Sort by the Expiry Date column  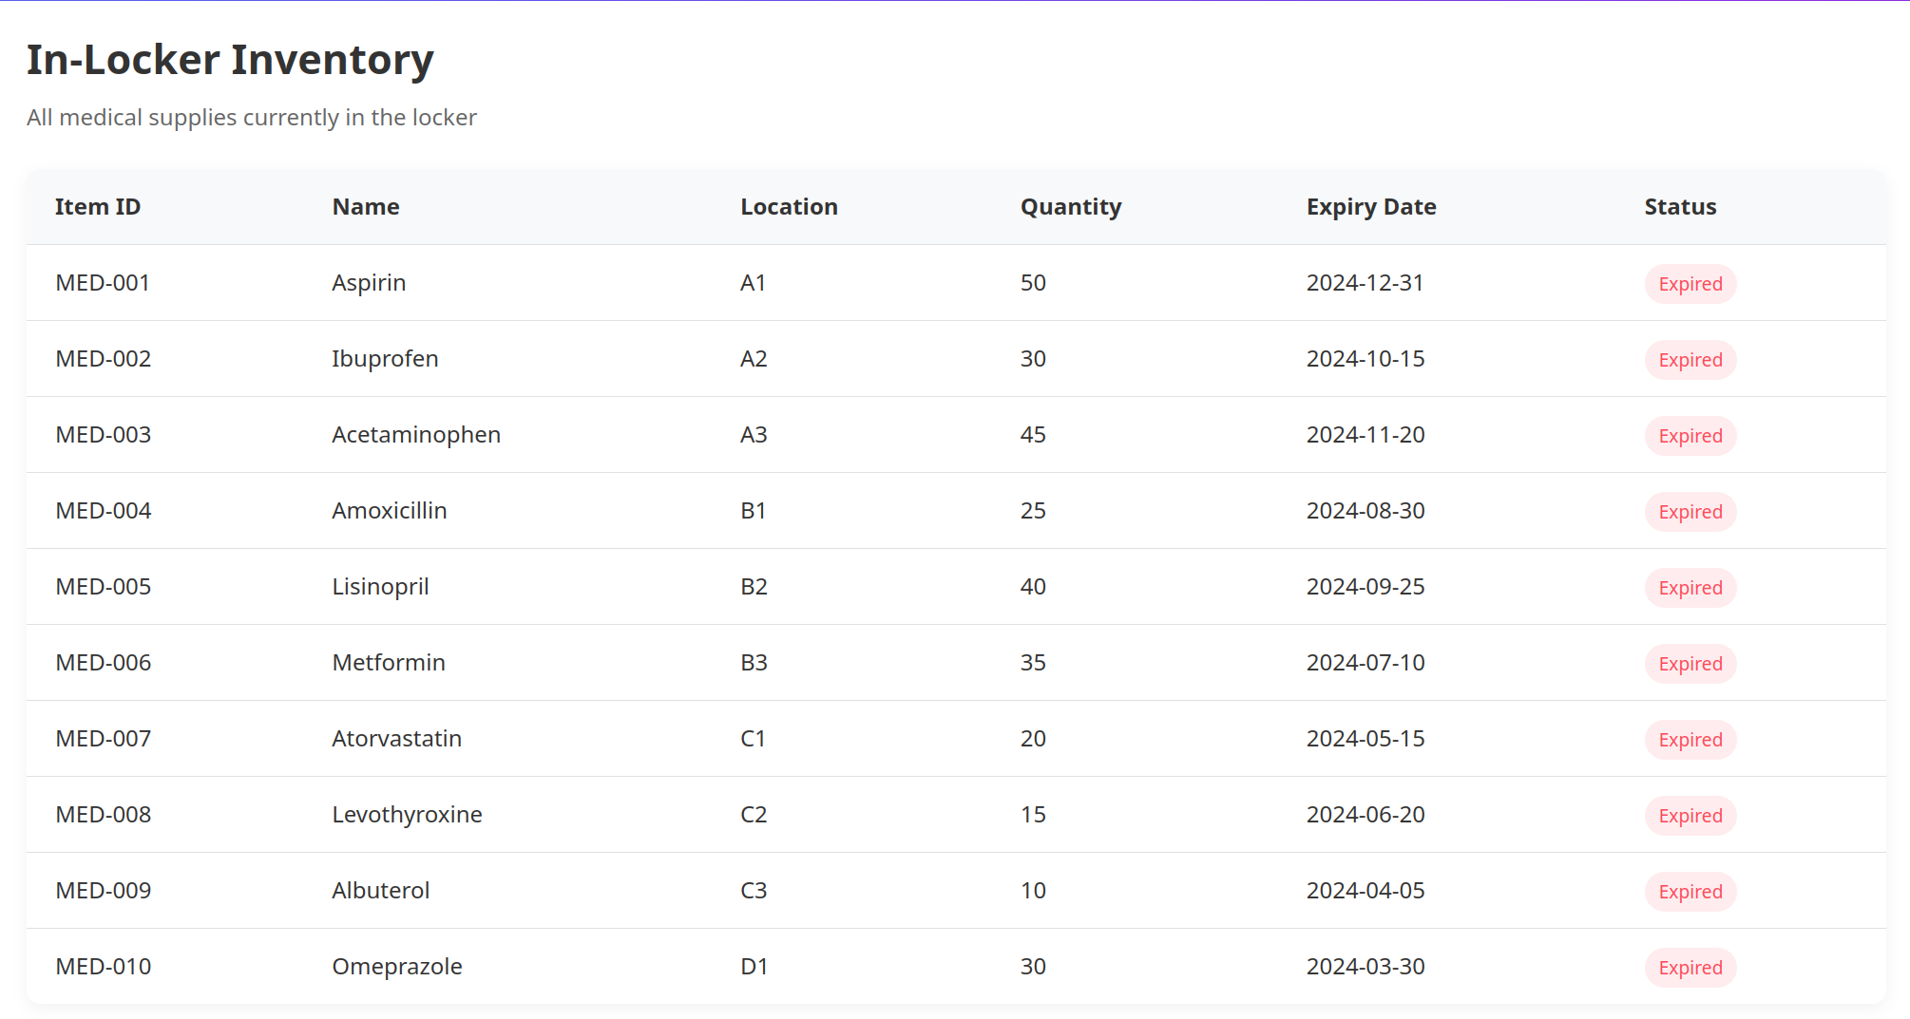coord(1371,207)
